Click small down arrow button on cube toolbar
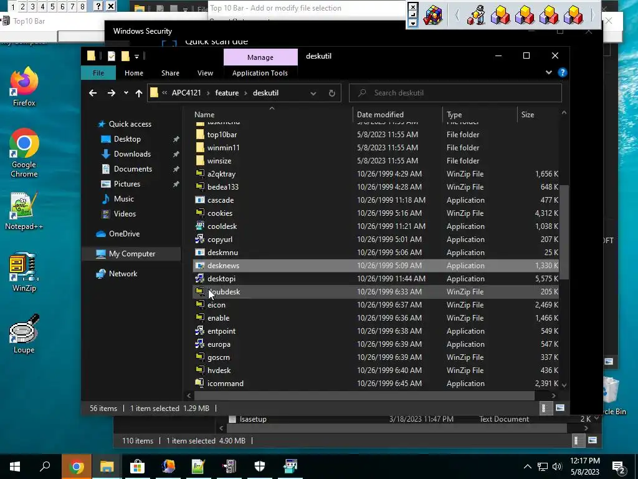The image size is (638, 479). (x=412, y=23)
